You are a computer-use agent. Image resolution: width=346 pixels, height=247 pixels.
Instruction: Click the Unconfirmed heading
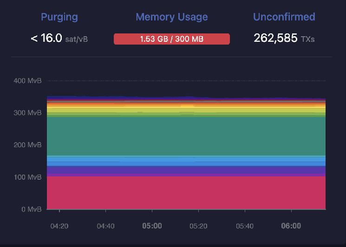(284, 17)
